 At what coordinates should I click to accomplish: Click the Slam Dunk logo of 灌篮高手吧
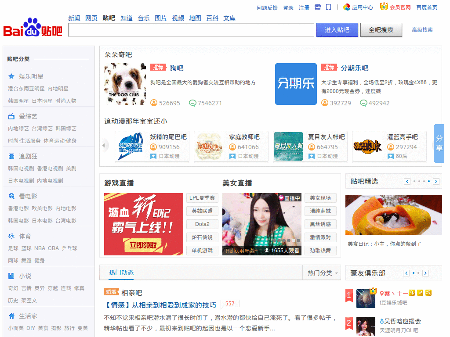(368, 147)
